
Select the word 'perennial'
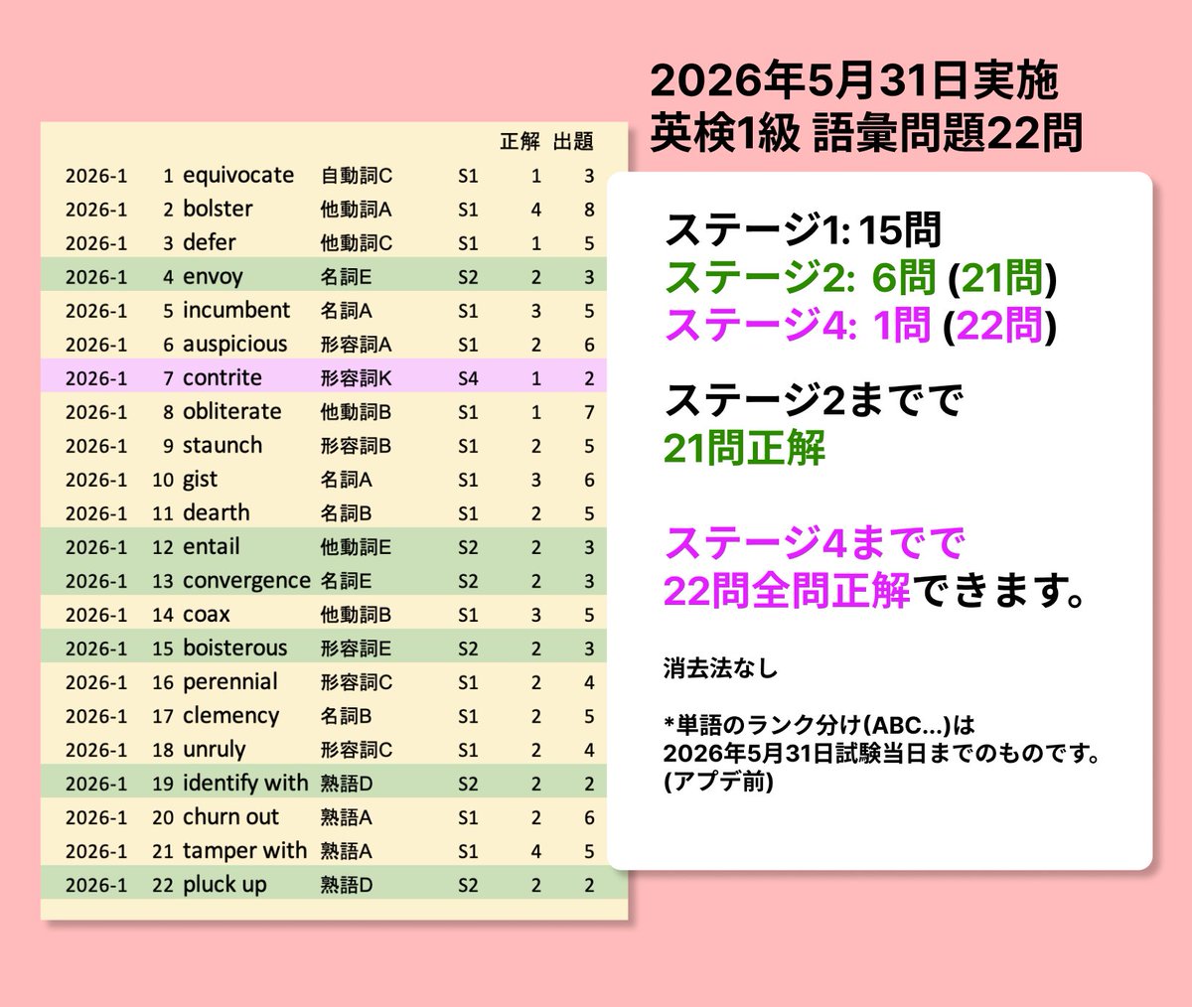[x=230, y=683]
